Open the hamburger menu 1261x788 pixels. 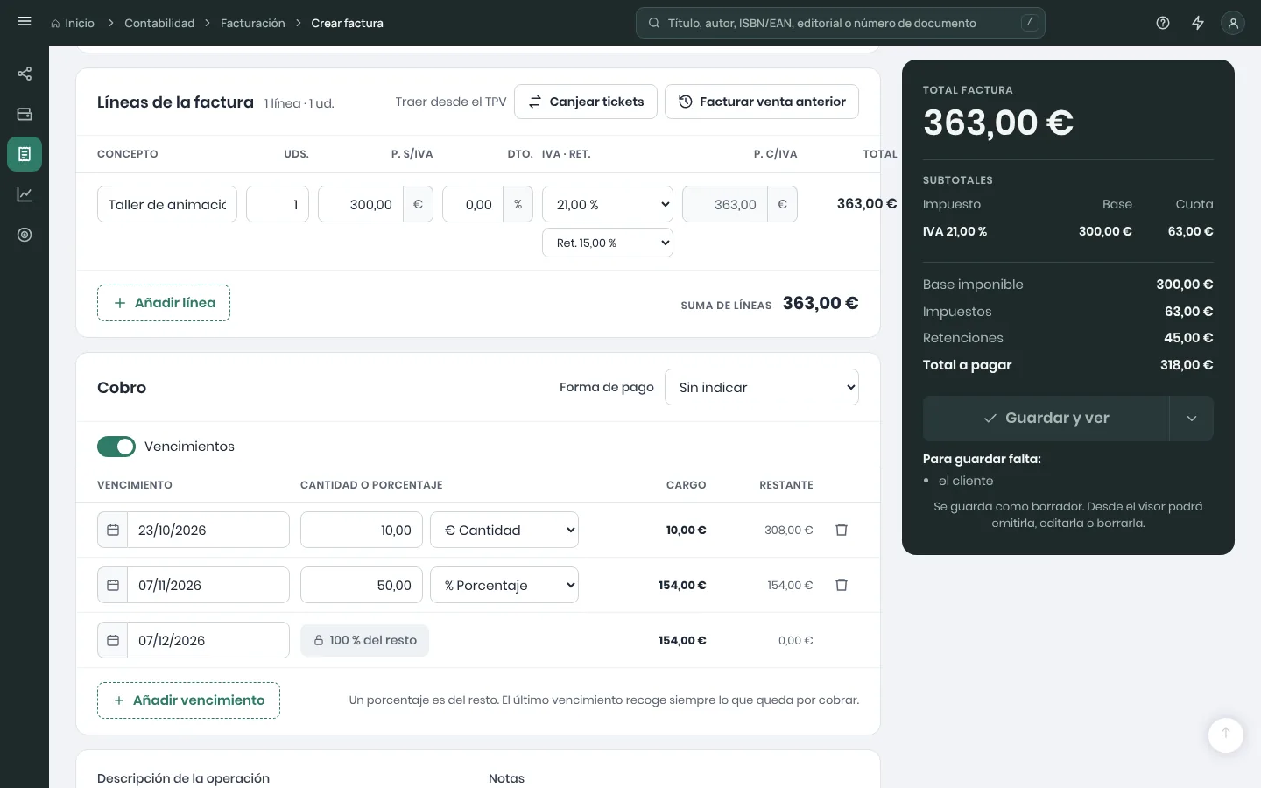[x=25, y=22]
